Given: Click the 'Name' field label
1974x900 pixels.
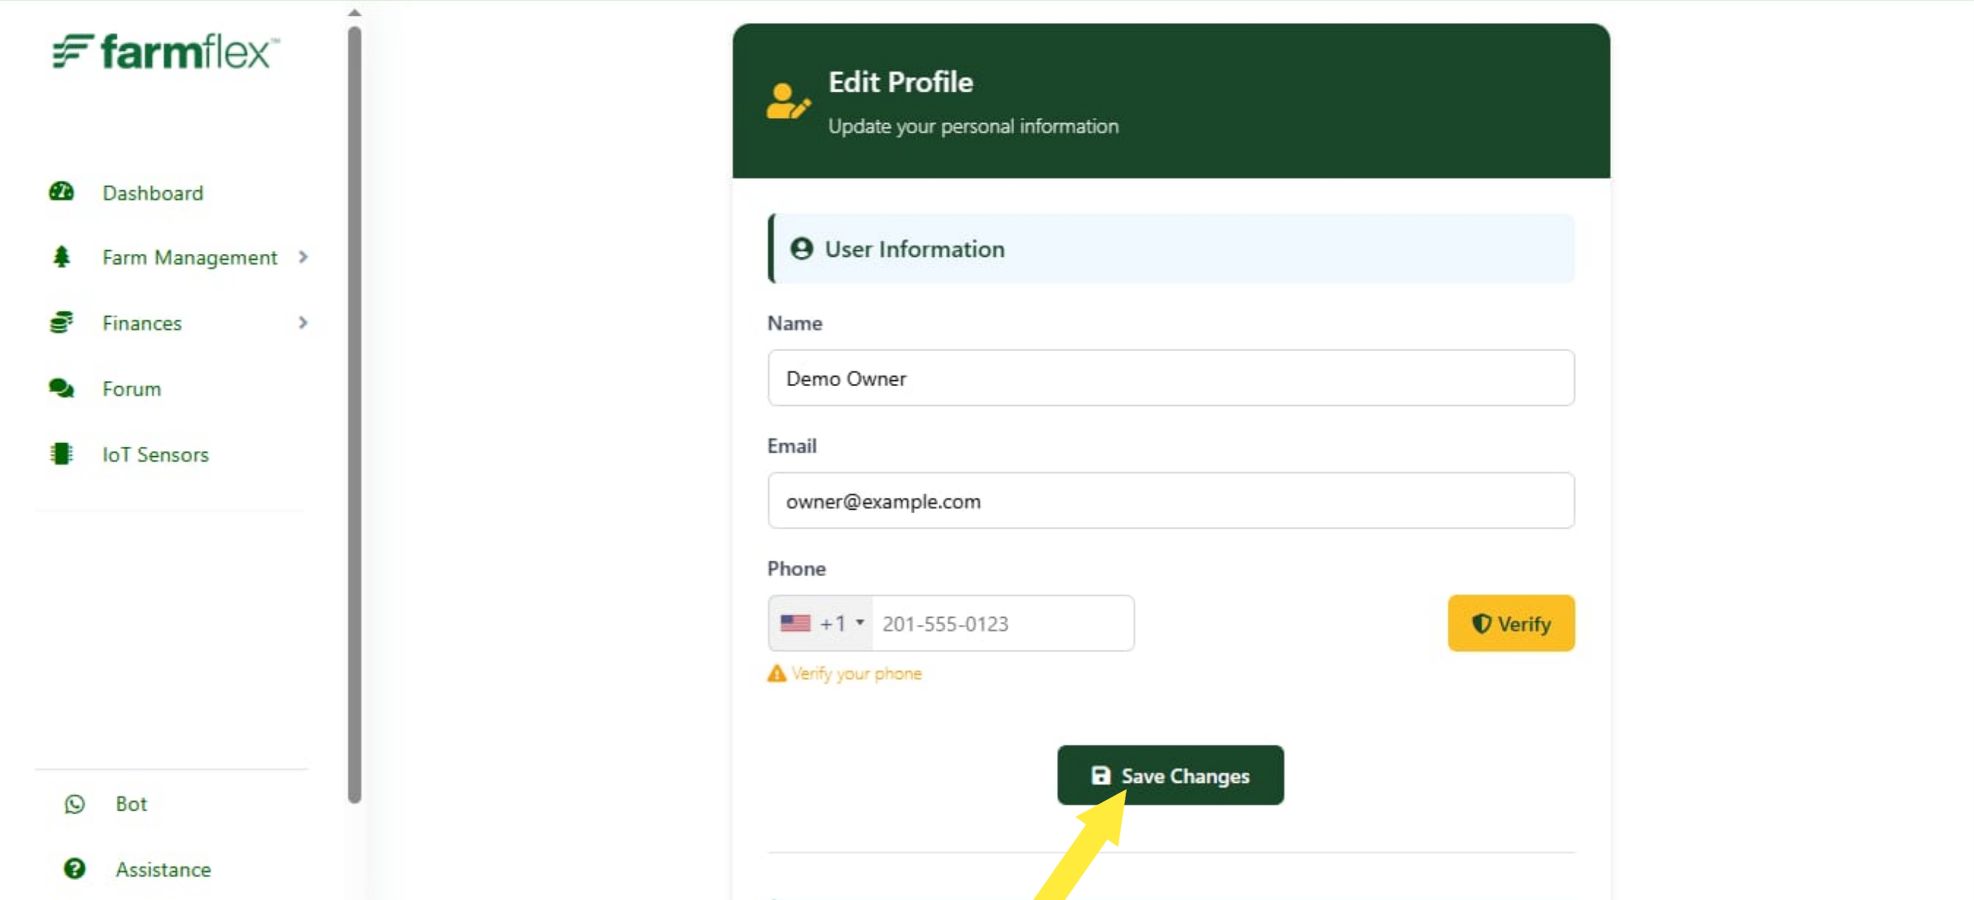Looking at the screenshot, I should tap(795, 323).
